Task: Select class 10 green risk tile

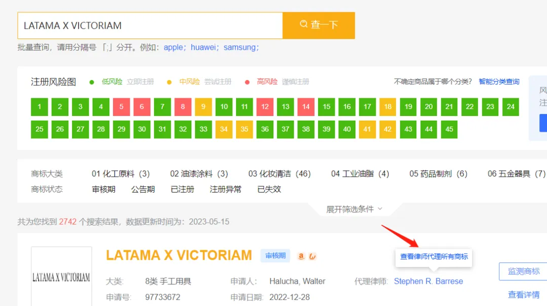Action: [224, 107]
